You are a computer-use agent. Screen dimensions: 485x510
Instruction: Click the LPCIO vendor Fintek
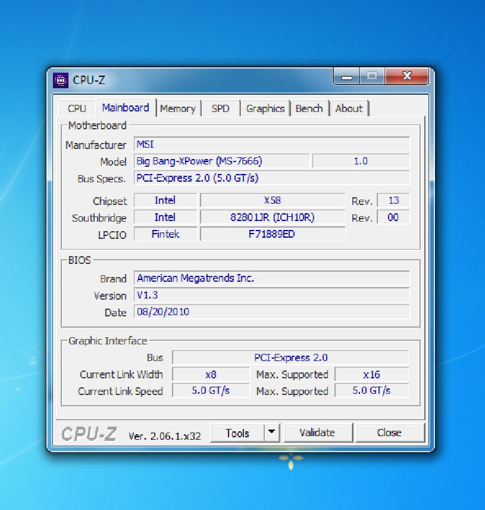(x=165, y=234)
